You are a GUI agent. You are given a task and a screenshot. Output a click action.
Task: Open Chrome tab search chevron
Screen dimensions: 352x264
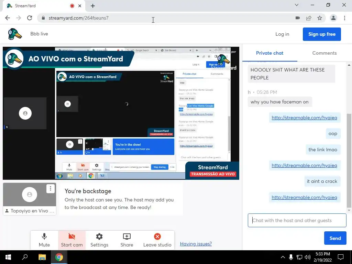pos(297,5)
